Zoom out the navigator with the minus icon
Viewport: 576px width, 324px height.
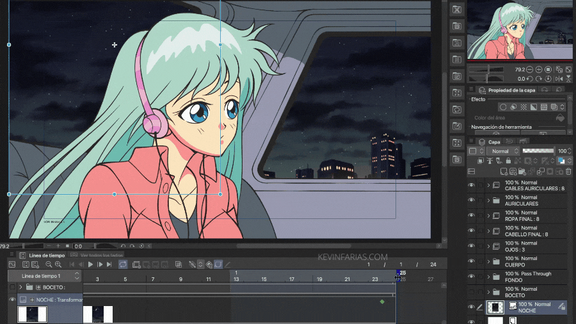point(529,69)
